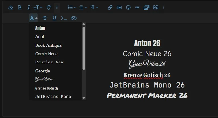Open the font size dropdown
Screen dimensions: 218x118
(x=38, y=7)
